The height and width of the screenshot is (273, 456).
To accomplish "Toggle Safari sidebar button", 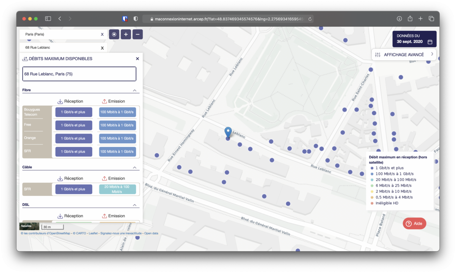I will click(48, 19).
